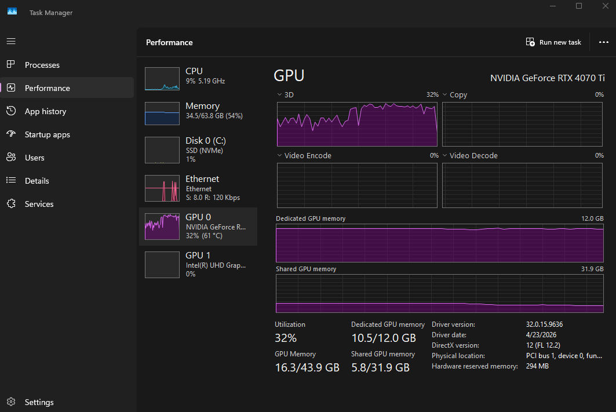Screen dimensions: 616x412
Task: Click the App history clock icon
Action: click(11, 111)
